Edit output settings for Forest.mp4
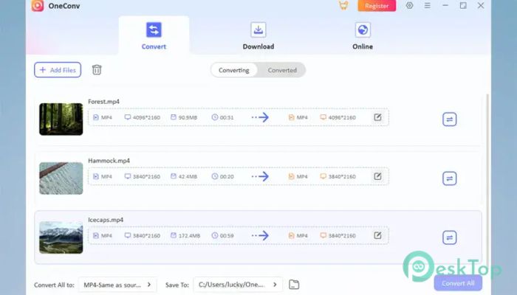This screenshot has width=517, height=295. [x=378, y=117]
